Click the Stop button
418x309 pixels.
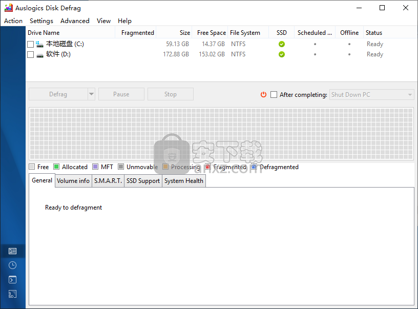tap(171, 94)
